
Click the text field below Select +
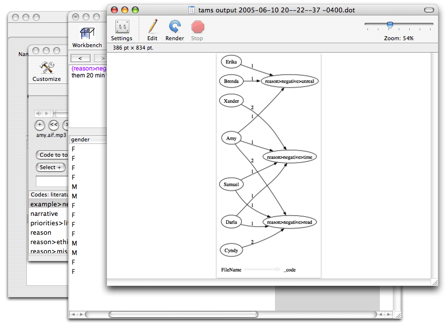click(51, 181)
